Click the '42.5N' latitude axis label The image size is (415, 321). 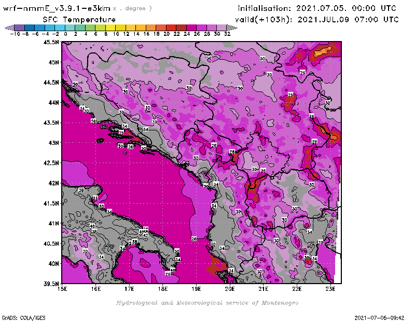click(51, 163)
